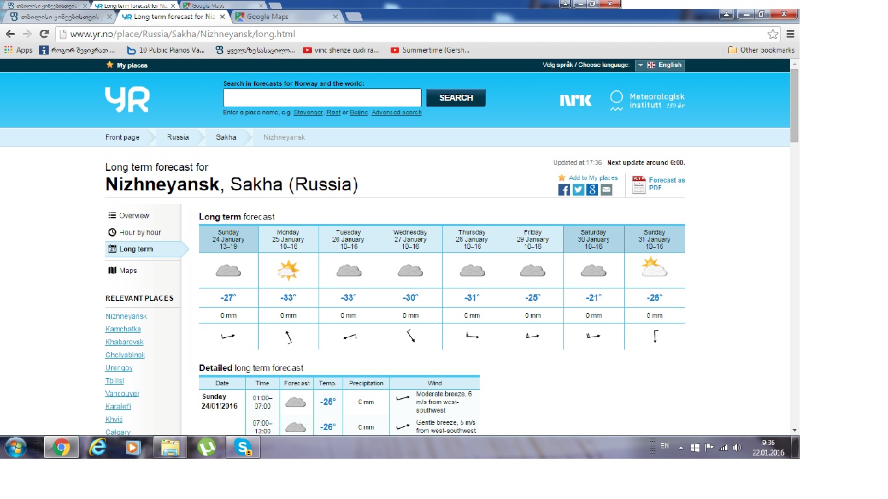Open the vinc shenze cudi ra... bookmark
The width and height of the screenshot is (888, 499).
341,50
